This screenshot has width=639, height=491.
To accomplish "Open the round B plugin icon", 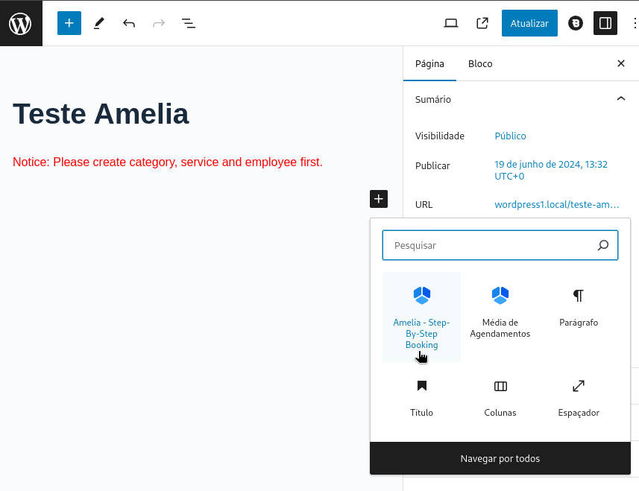I will (576, 23).
